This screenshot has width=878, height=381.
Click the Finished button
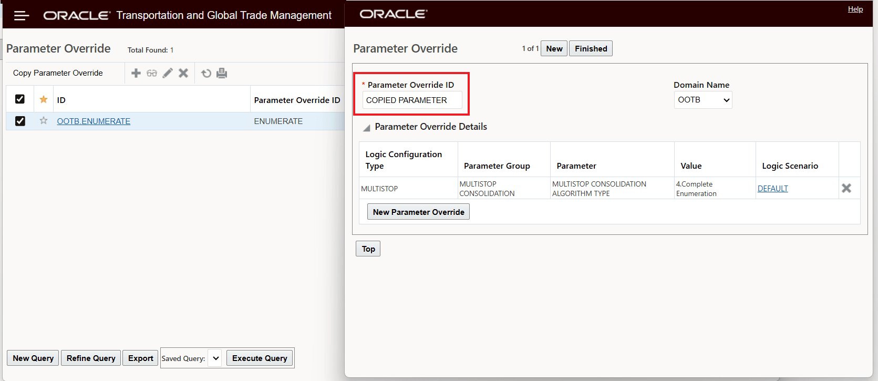591,48
